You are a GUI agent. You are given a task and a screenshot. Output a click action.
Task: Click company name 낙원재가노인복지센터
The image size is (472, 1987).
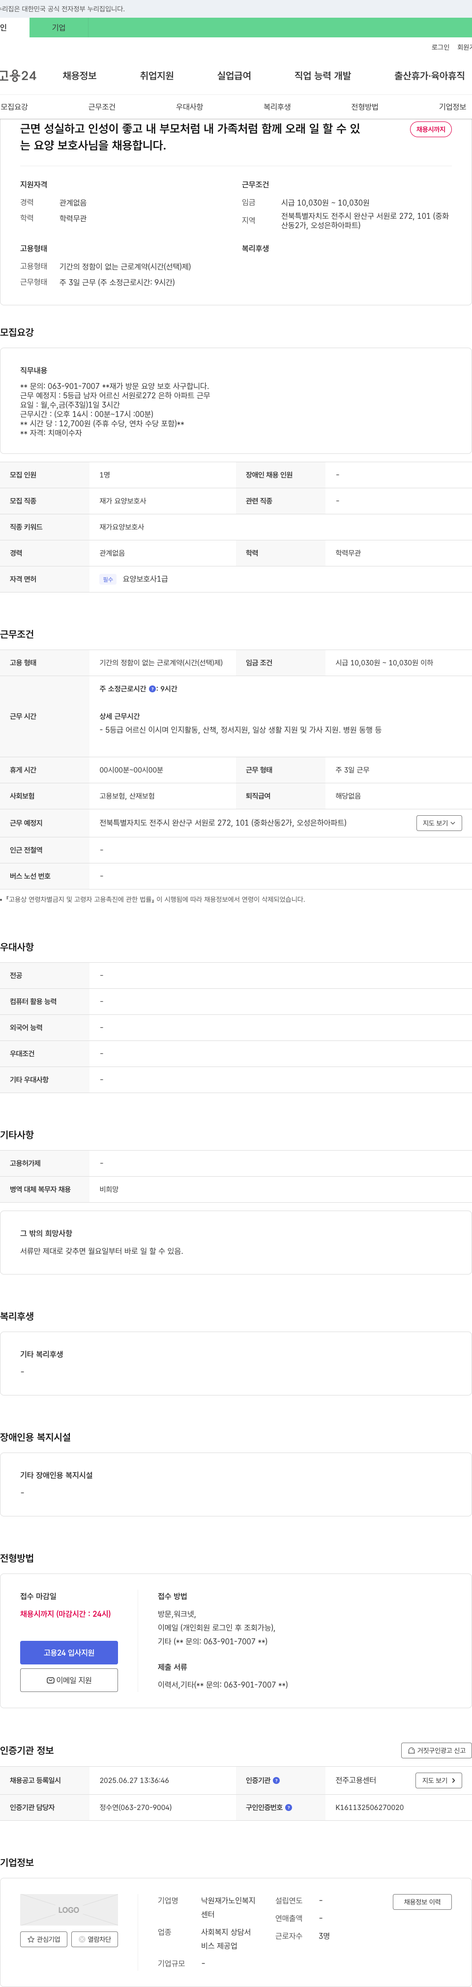pos(228,1907)
